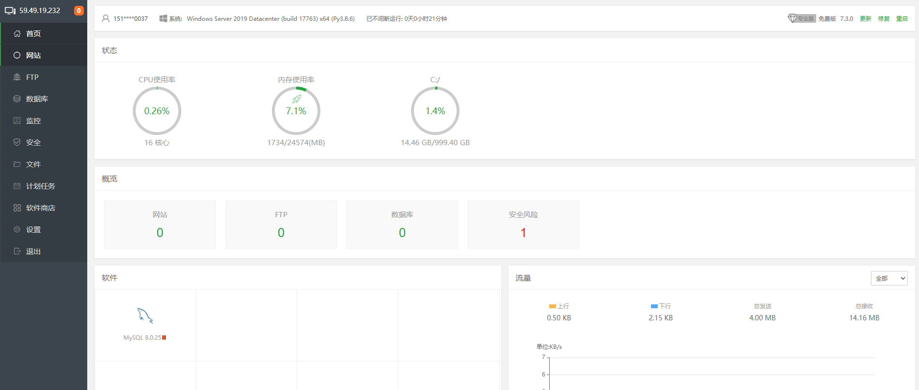Open 软件商店 via its grid icon

(x=17, y=208)
